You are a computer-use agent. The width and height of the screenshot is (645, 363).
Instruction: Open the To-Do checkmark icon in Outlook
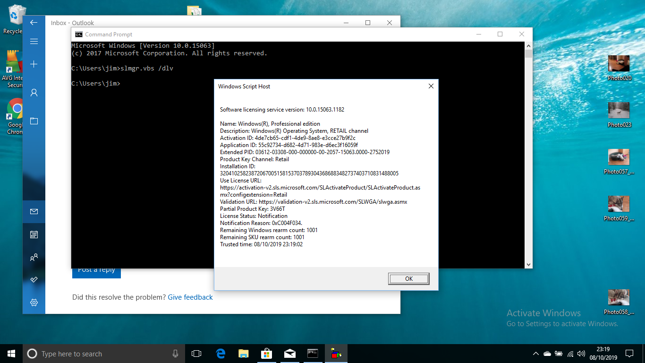point(34,280)
